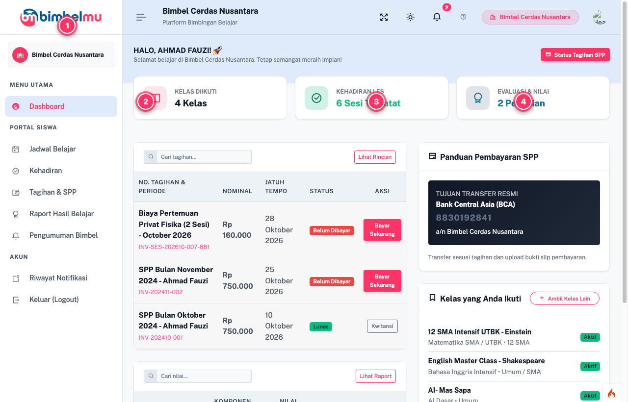Switch theme with the sun icon

pyautogui.click(x=411, y=17)
